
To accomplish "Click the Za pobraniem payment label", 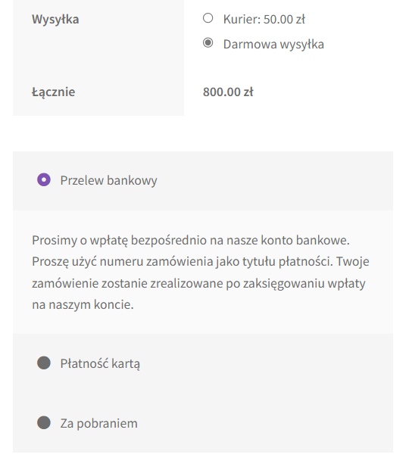I will pos(99,424).
